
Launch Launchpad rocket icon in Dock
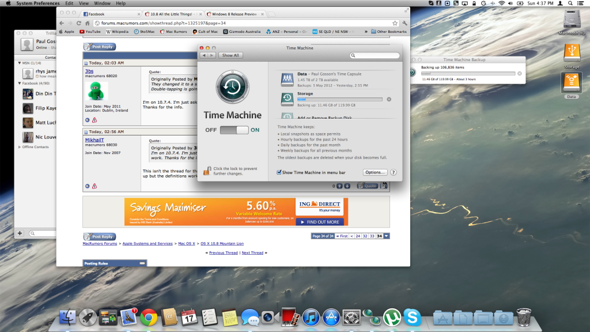click(88, 318)
